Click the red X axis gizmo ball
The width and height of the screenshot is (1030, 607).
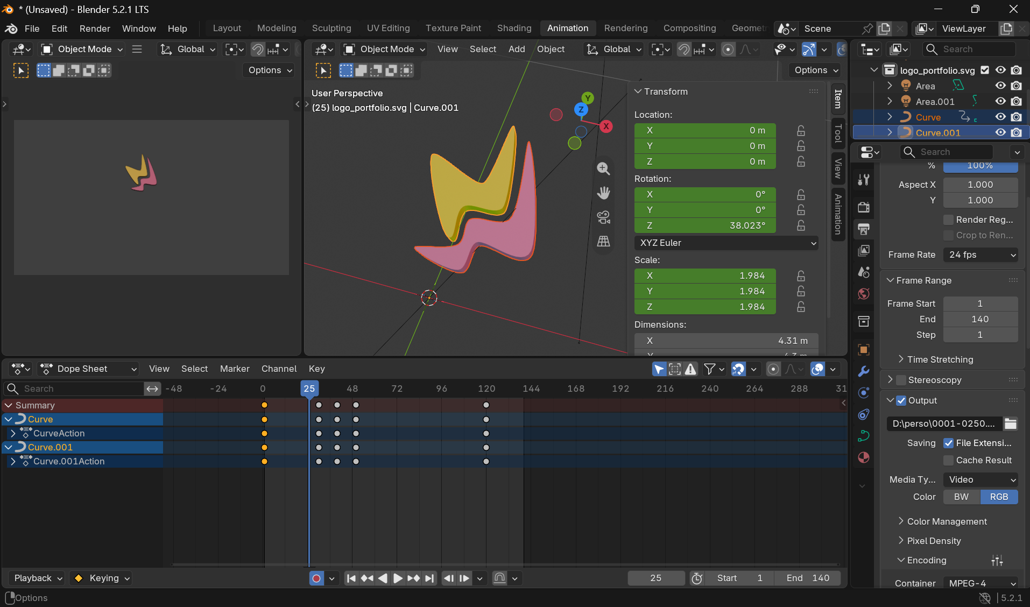coord(606,126)
